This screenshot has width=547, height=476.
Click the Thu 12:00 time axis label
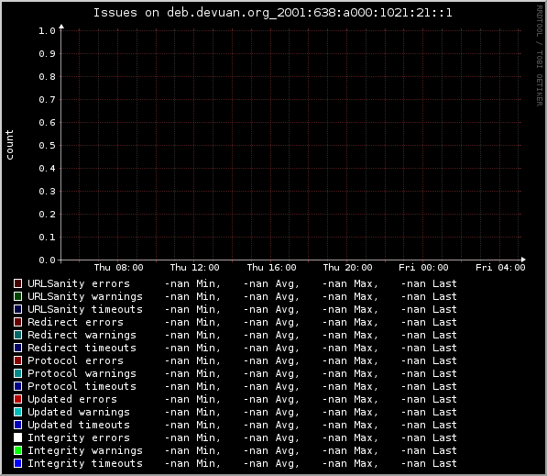click(x=194, y=268)
